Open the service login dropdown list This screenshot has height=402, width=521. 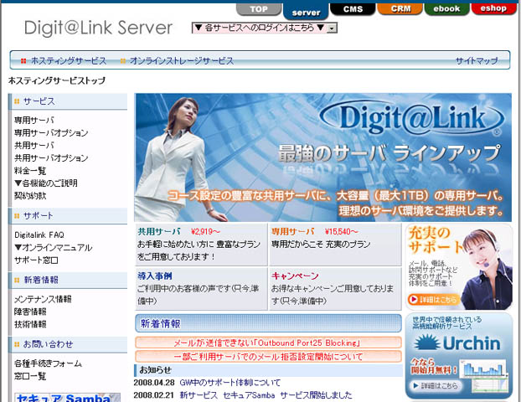pyautogui.click(x=265, y=28)
